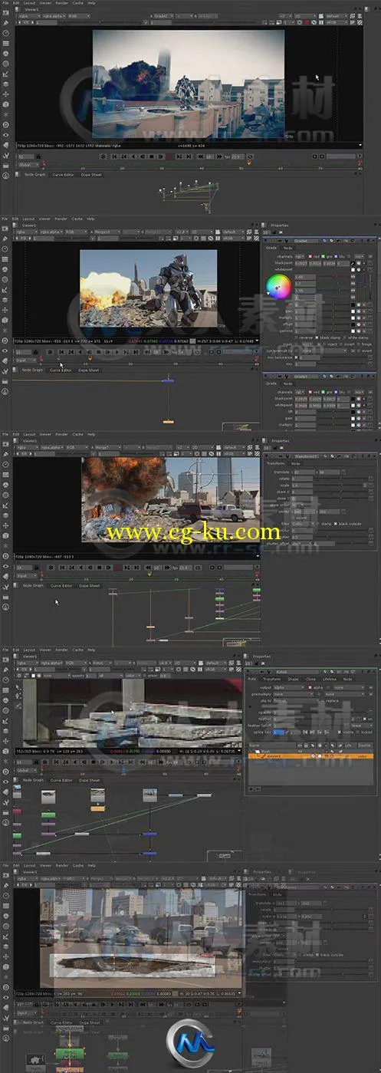Toggle the locked checkbox in the Roto panel
This screenshot has height=1073, width=381.
coord(358,732)
